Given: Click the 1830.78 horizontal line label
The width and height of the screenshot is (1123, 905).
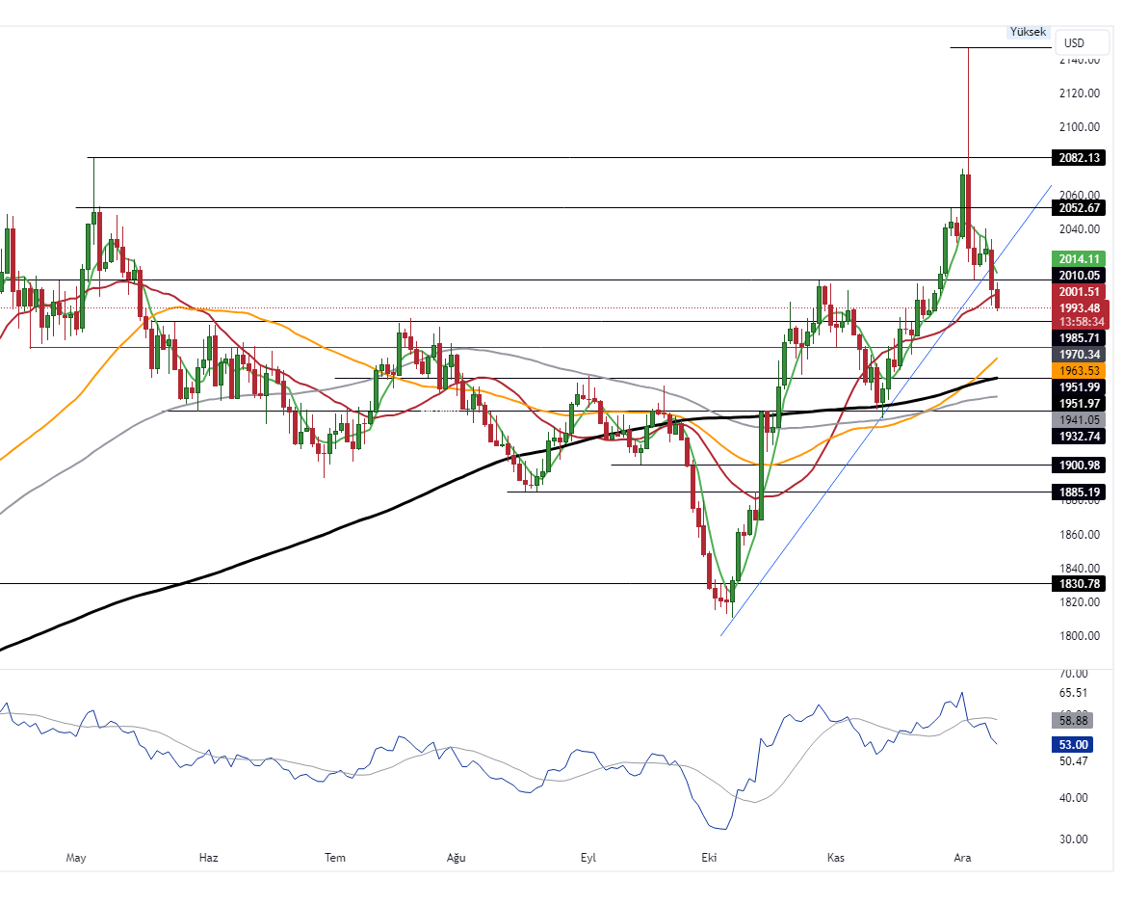Looking at the screenshot, I should (1079, 584).
